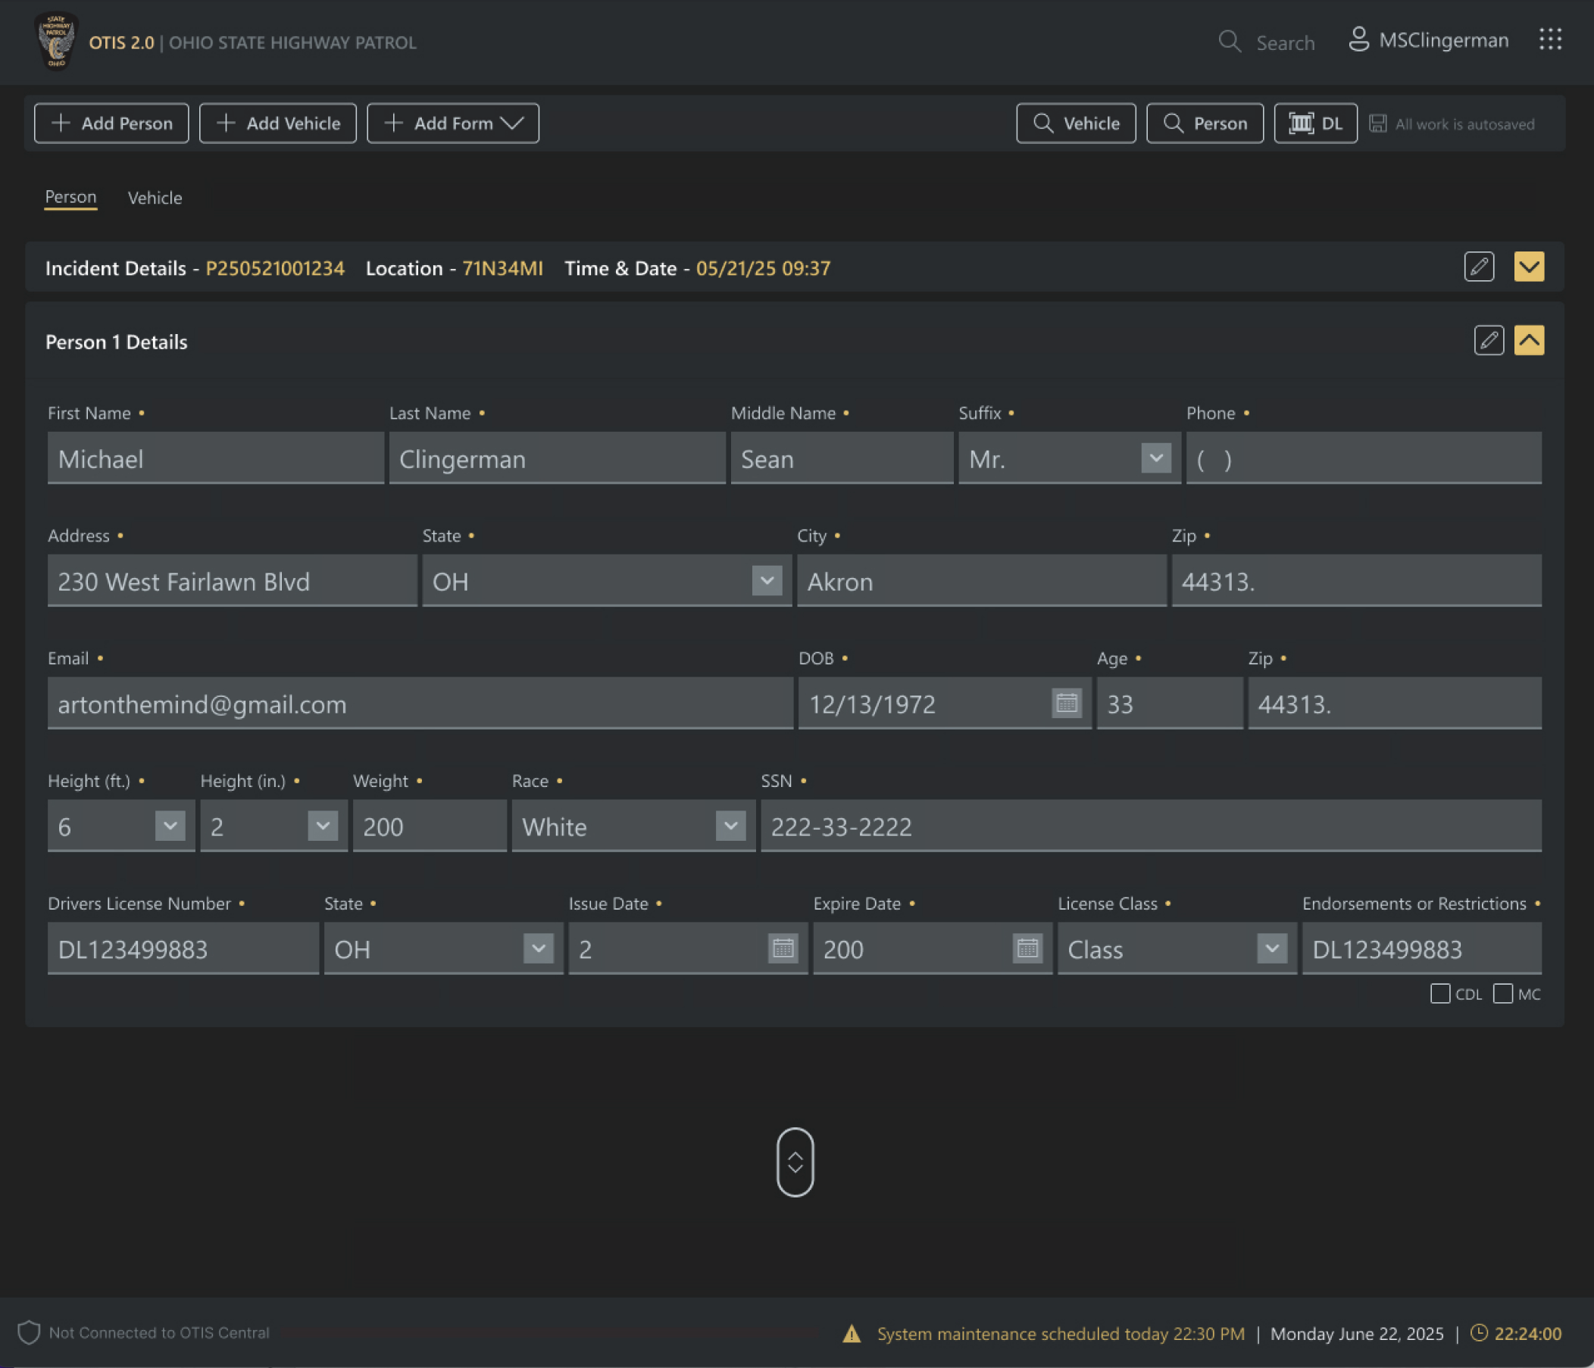Edit Person 1 Details with pencil icon
1594x1368 pixels.
[x=1488, y=340]
